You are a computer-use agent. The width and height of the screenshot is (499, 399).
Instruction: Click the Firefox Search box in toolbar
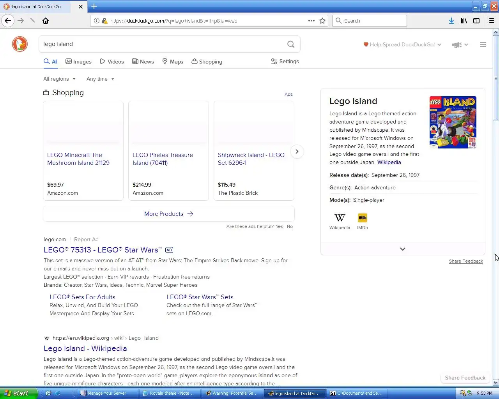coord(370,21)
